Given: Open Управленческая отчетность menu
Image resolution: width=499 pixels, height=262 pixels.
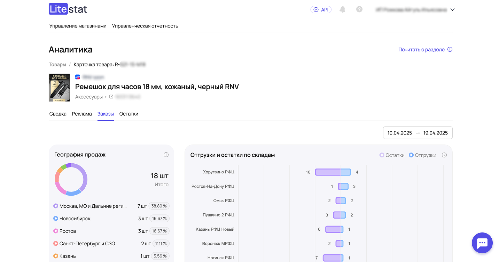Looking at the screenshot, I should 145,26.
